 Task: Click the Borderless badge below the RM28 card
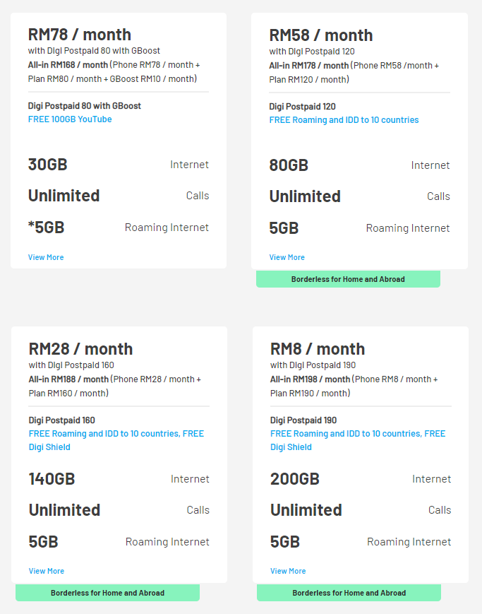click(107, 593)
